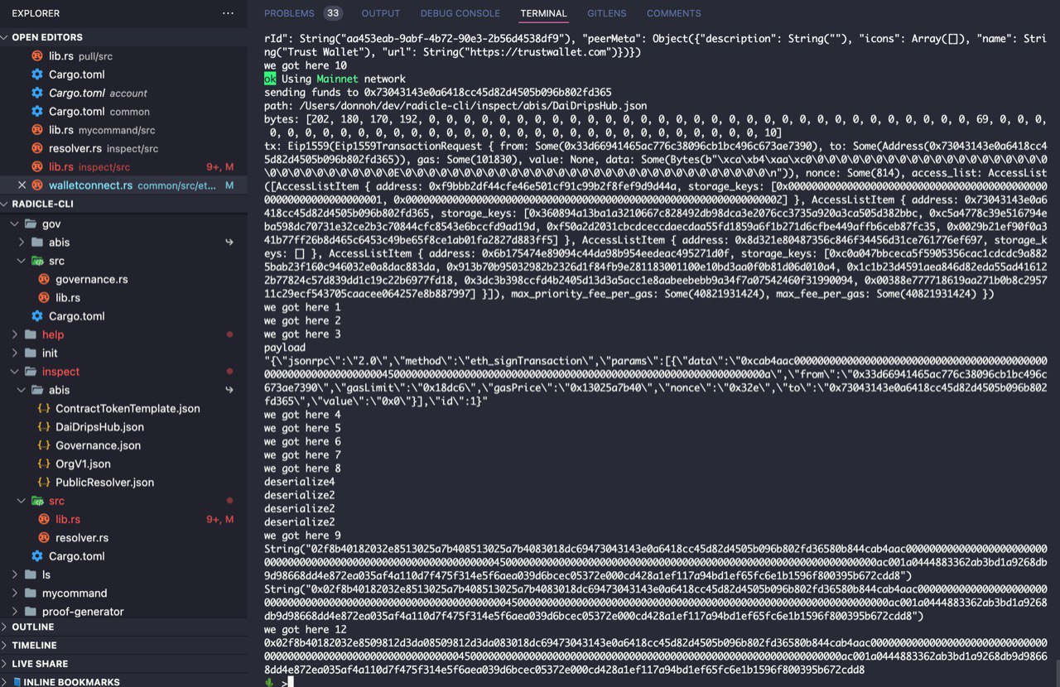Click gear icon of inspect Cargo.toml
The height and width of the screenshot is (687, 1060).
36,556
